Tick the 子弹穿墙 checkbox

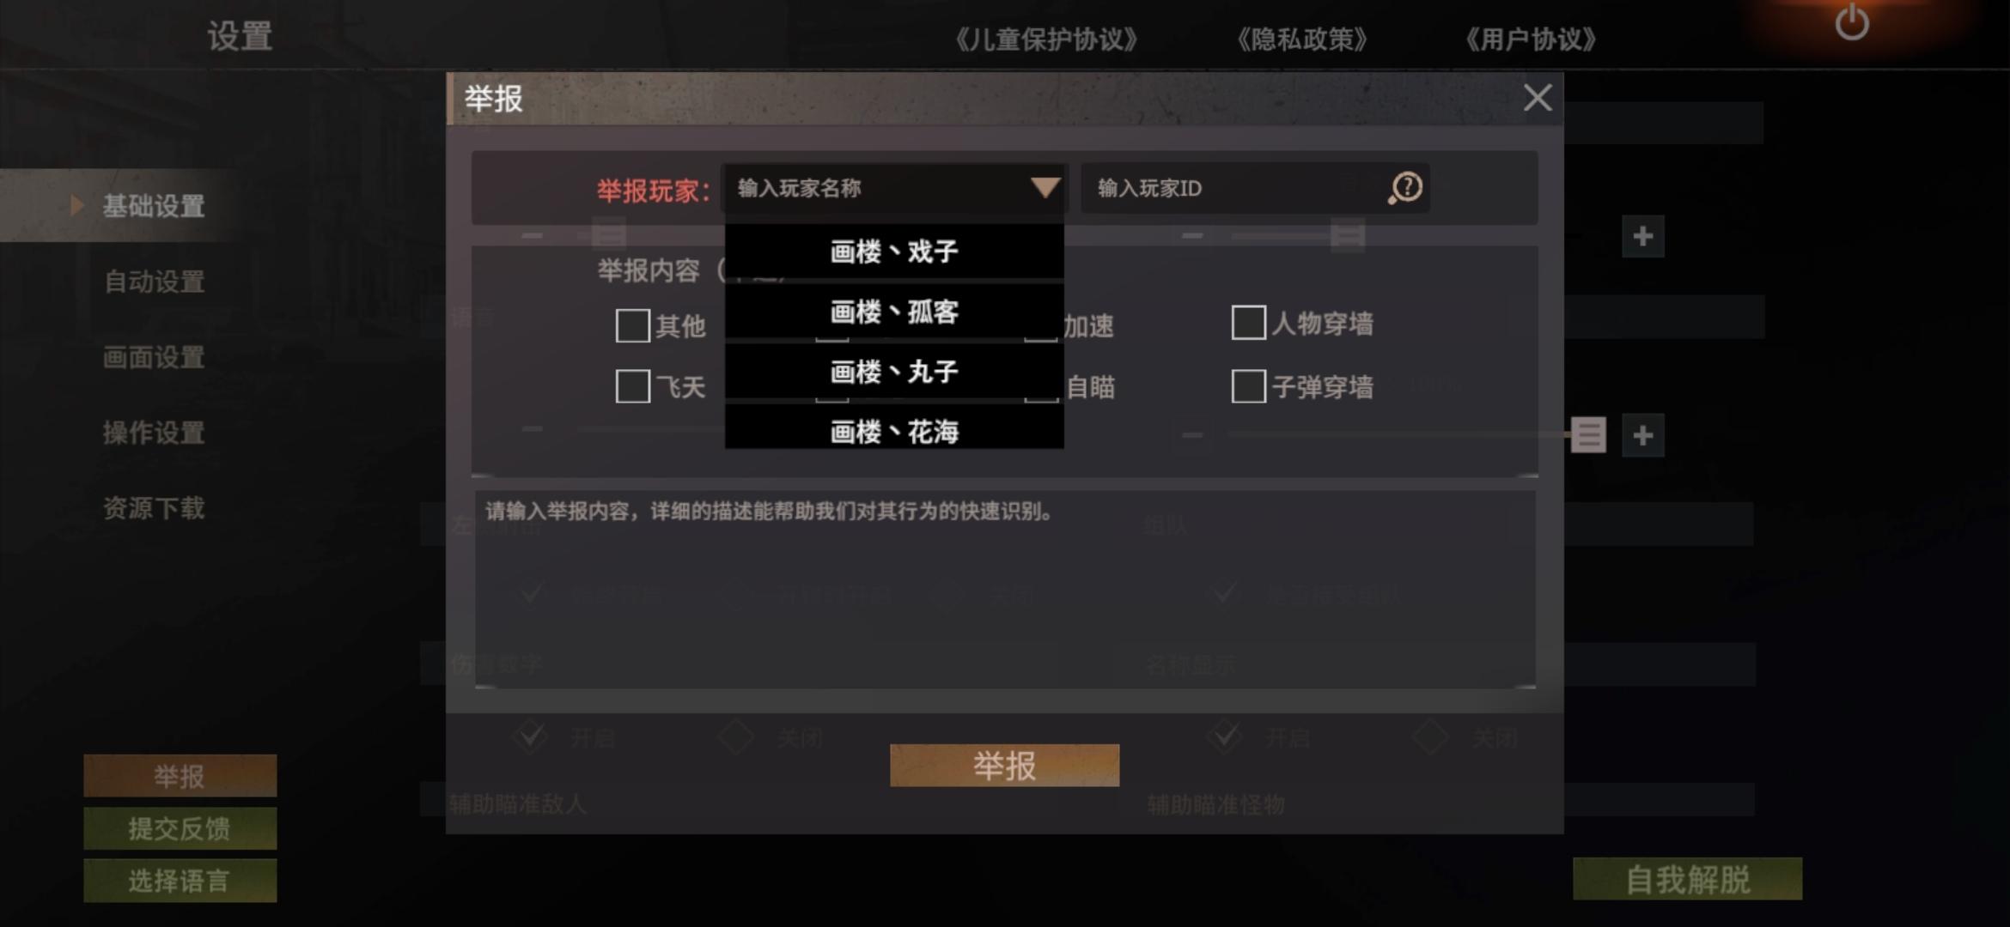click(1248, 386)
